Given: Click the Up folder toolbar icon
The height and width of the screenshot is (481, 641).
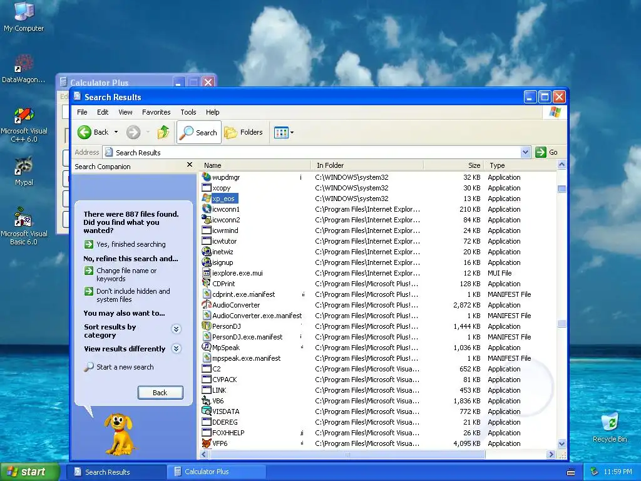Looking at the screenshot, I should coord(163,132).
